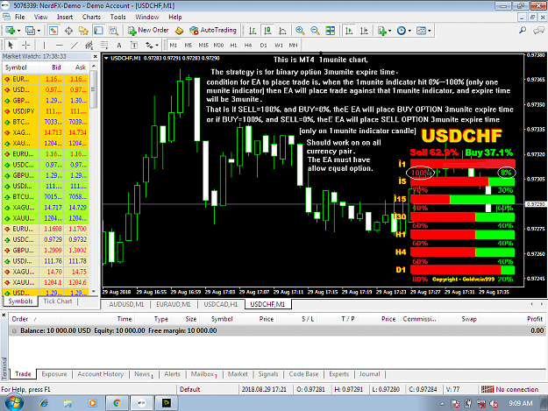The image size is (548, 411).
Task: Select the vertical line drawing tool
Action: pyautogui.click(x=44, y=45)
